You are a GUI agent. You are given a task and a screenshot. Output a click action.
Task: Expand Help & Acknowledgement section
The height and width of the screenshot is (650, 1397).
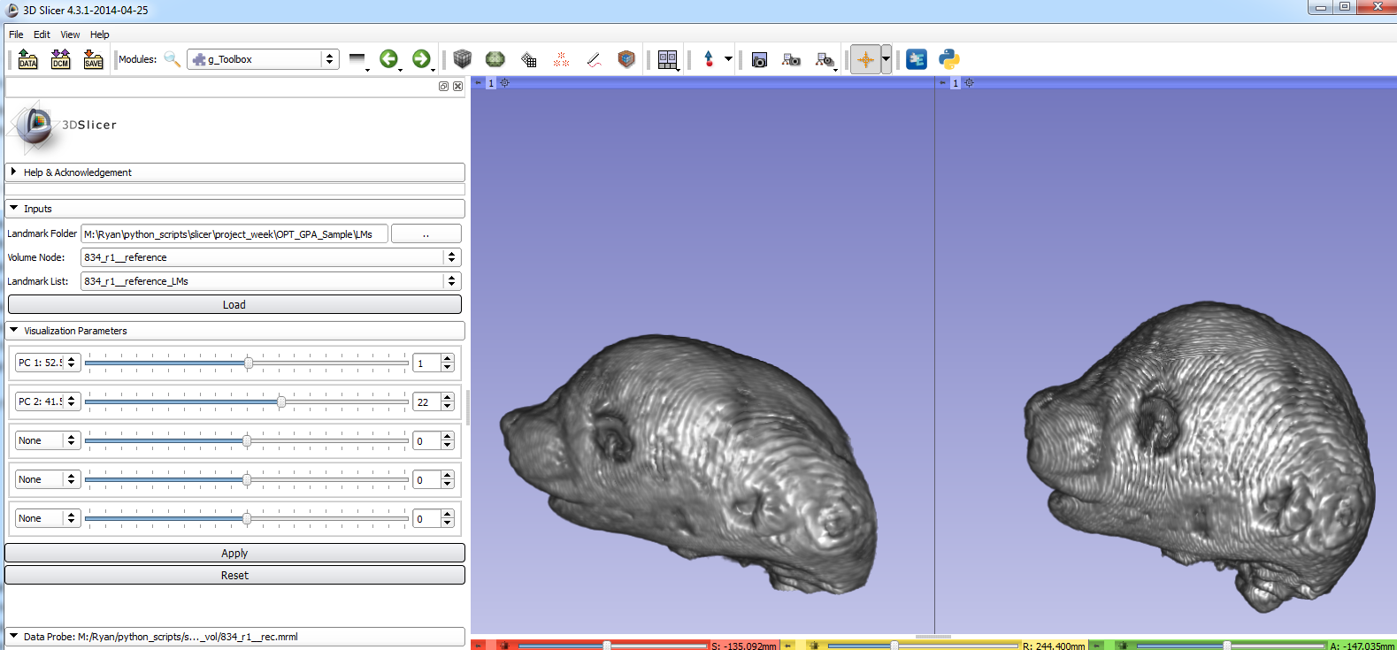click(14, 172)
